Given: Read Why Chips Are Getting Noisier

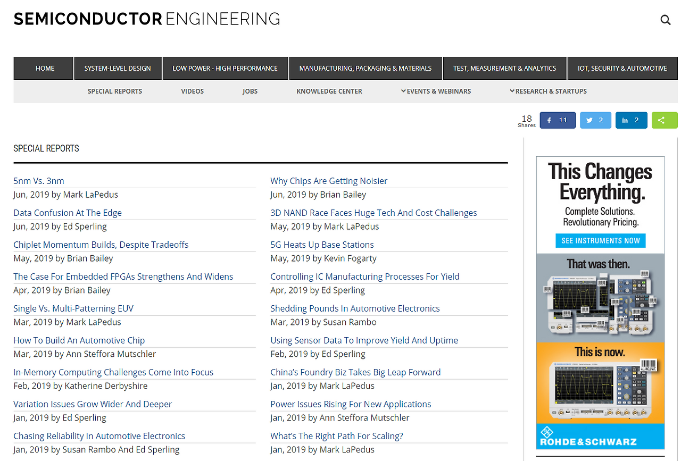Looking at the screenshot, I should click(329, 181).
